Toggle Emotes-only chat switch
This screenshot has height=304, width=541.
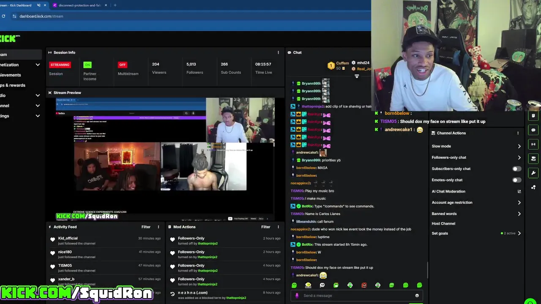[516, 180]
